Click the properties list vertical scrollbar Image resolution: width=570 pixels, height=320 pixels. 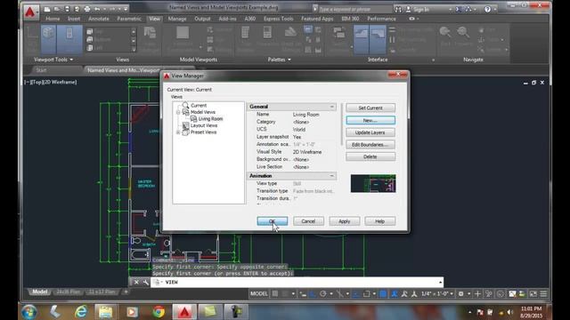(x=342, y=124)
